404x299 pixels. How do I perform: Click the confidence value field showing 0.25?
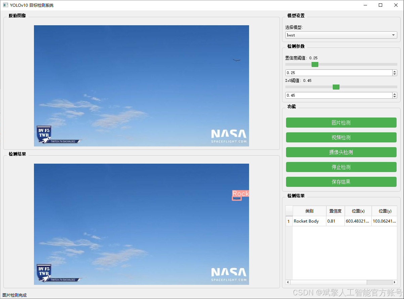click(x=338, y=73)
